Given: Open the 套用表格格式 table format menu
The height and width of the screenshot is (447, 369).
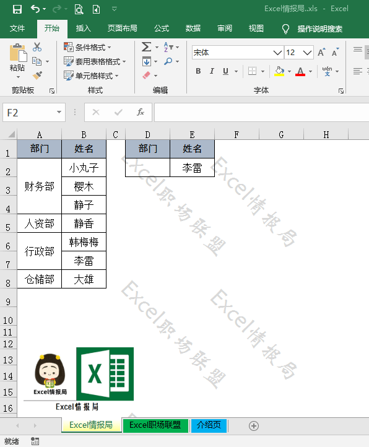Looking at the screenshot, I should [95, 61].
